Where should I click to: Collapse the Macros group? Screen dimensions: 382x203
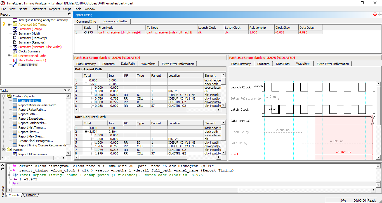(x=4, y=150)
